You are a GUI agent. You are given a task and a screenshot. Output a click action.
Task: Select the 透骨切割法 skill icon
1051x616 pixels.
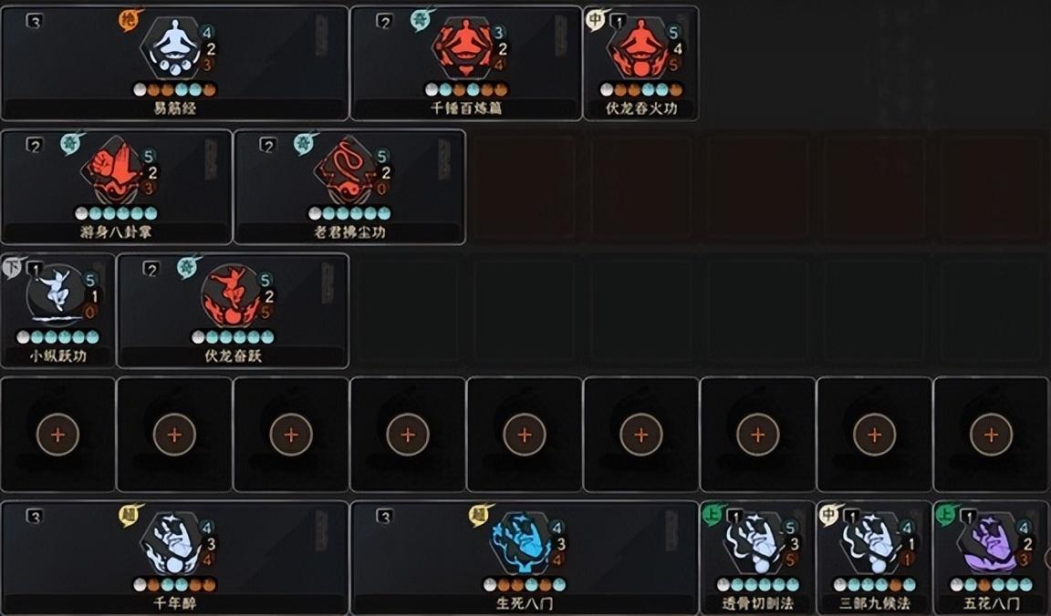click(757, 544)
